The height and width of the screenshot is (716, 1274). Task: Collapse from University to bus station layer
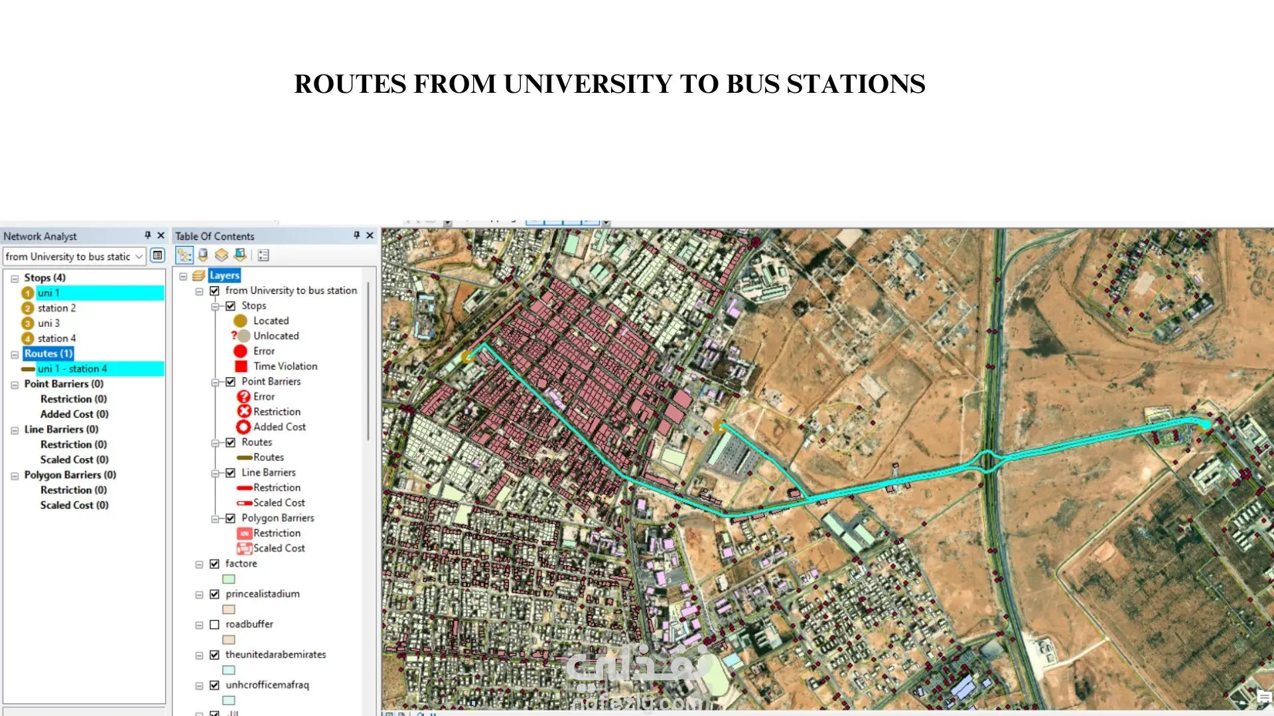(x=199, y=292)
